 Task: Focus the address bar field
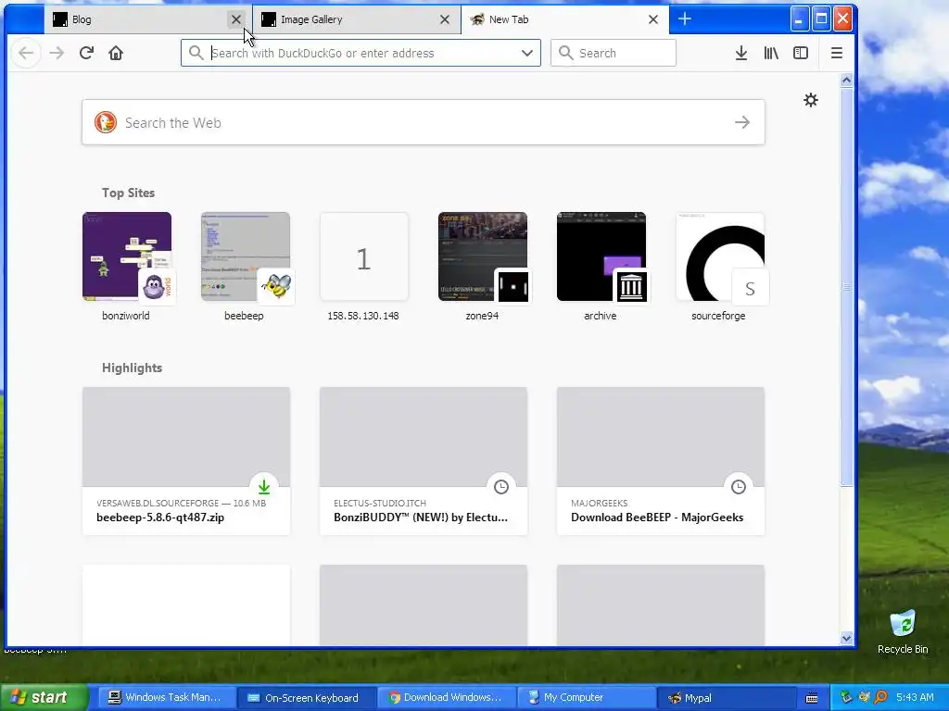click(x=361, y=53)
